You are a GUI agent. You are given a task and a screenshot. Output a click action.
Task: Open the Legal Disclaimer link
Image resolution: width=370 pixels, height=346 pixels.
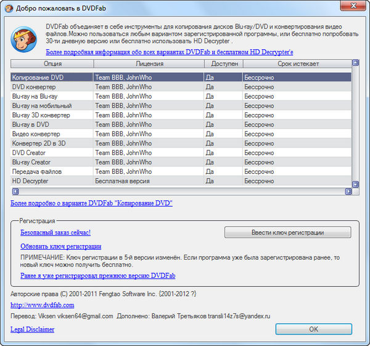(32, 329)
